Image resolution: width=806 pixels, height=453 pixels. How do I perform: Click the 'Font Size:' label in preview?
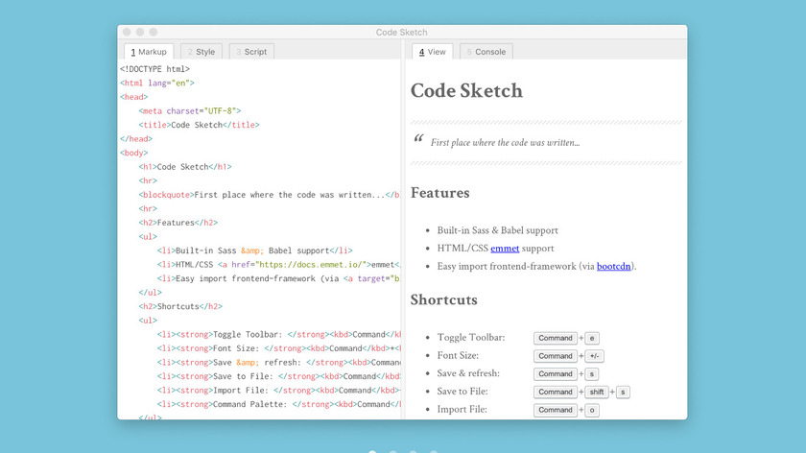458,355
